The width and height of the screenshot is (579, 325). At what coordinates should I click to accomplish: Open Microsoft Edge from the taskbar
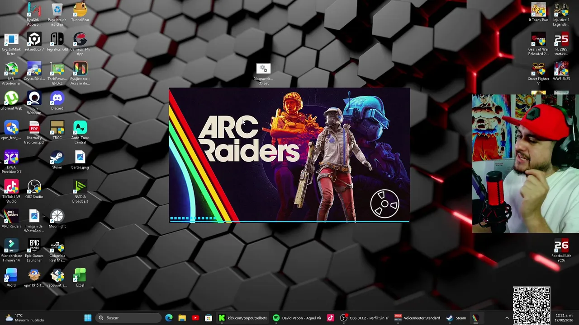point(169,318)
